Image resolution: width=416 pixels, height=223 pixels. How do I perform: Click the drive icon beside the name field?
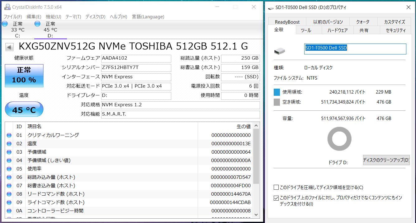coord(280,51)
